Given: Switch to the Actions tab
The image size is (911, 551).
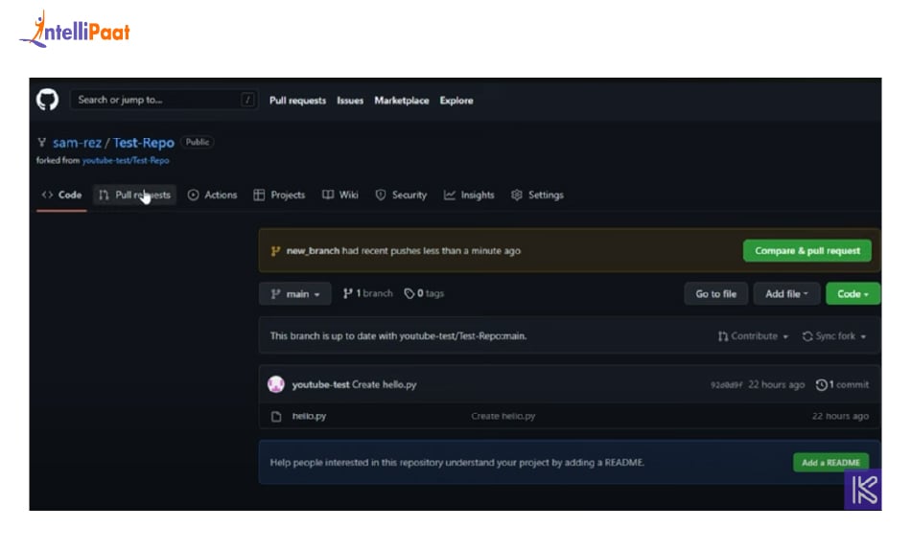Looking at the screenshot, I should coord(212,195).
